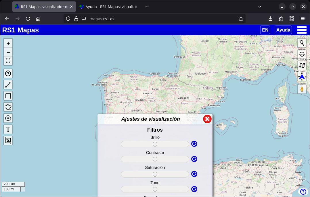The image size is (310, 197).
Task: Reset the Tono filter
Action: pyautogui.click(x=194, y=189)
